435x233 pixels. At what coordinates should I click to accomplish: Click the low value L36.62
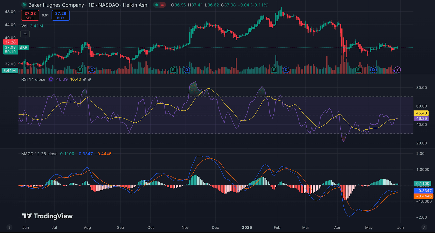[x=212, y=5]
